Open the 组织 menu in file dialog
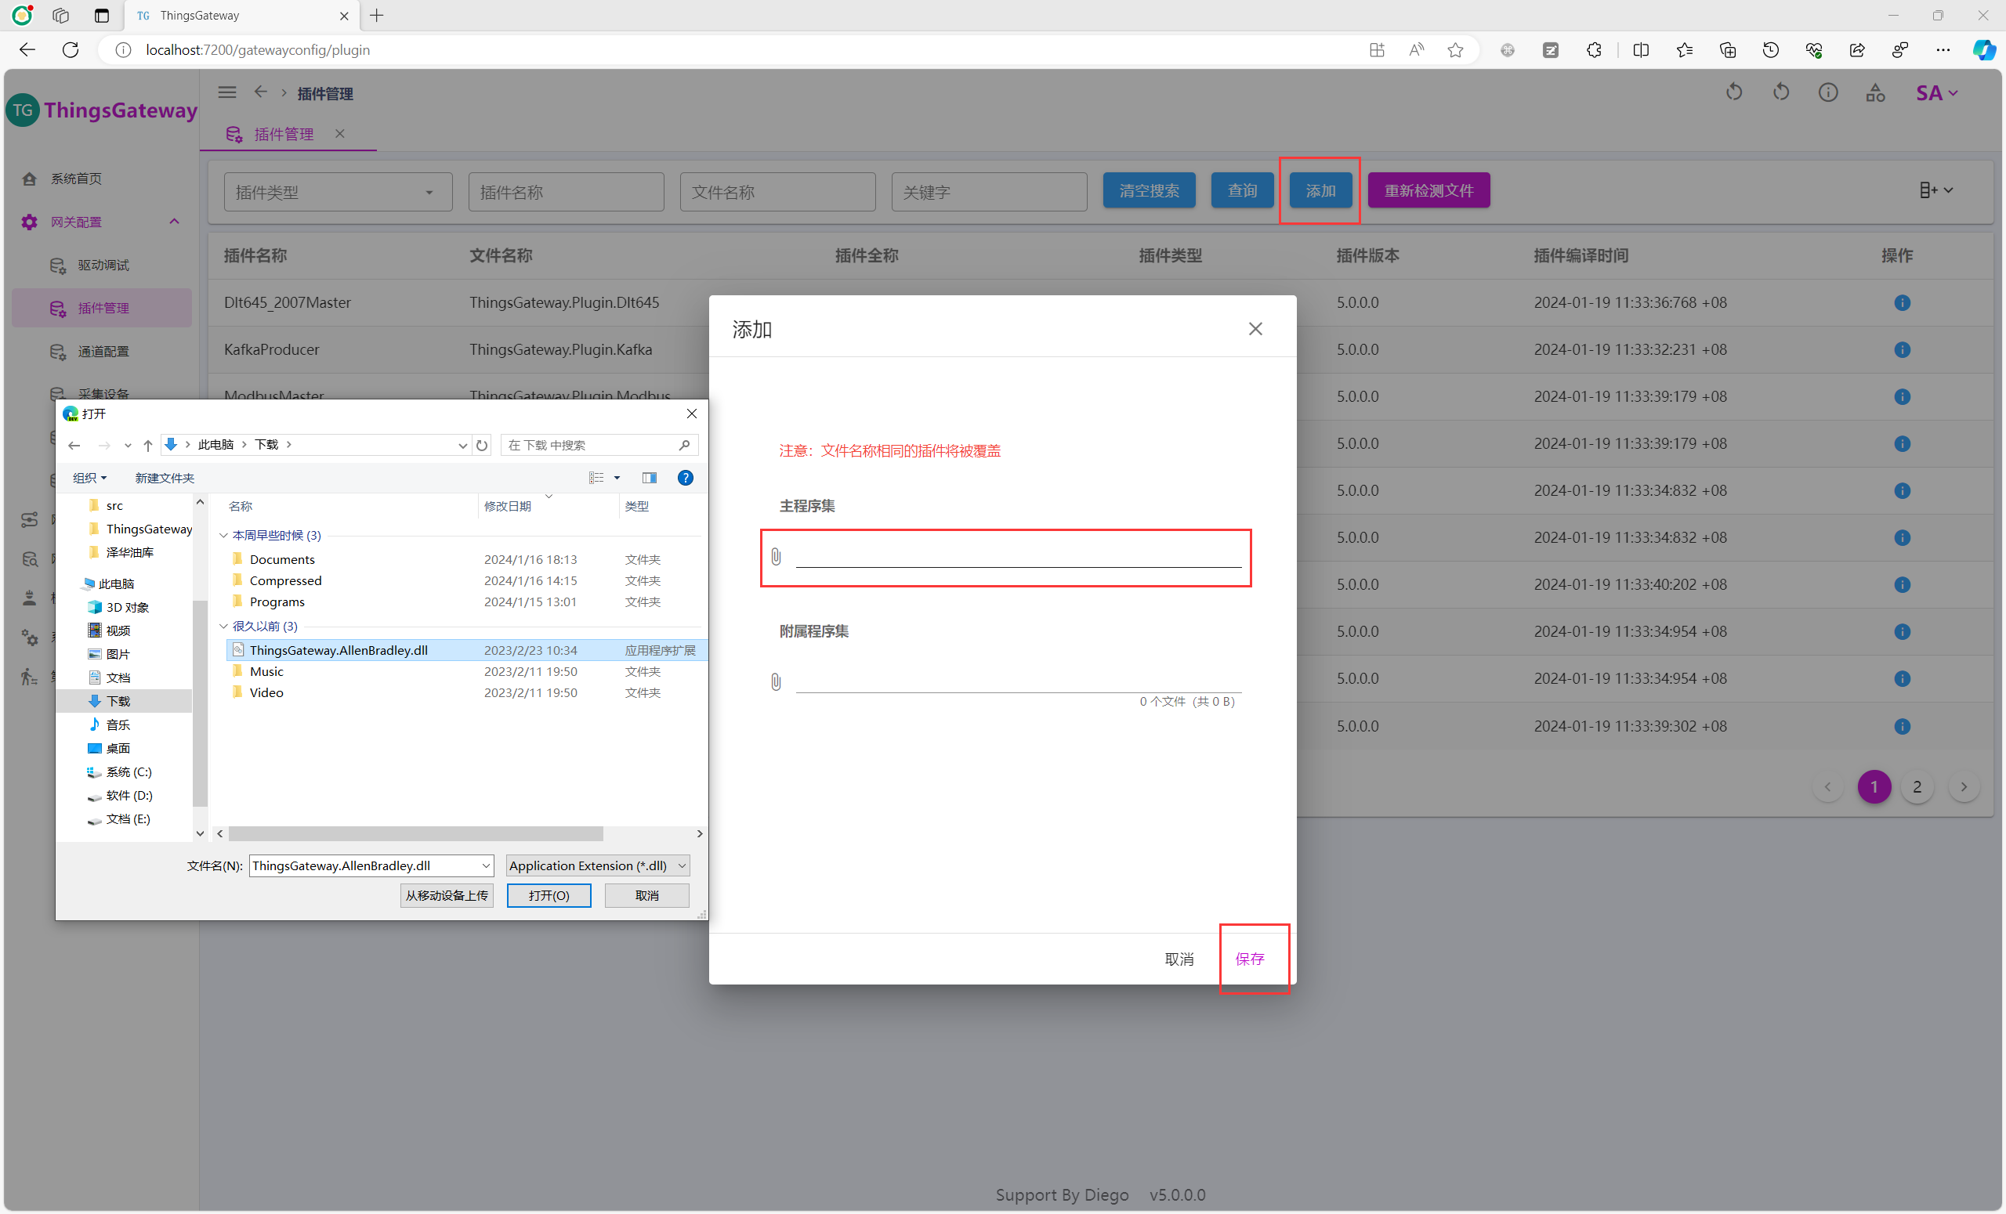The width and height of the screenshot is (2006, 1214). point(89,478)
